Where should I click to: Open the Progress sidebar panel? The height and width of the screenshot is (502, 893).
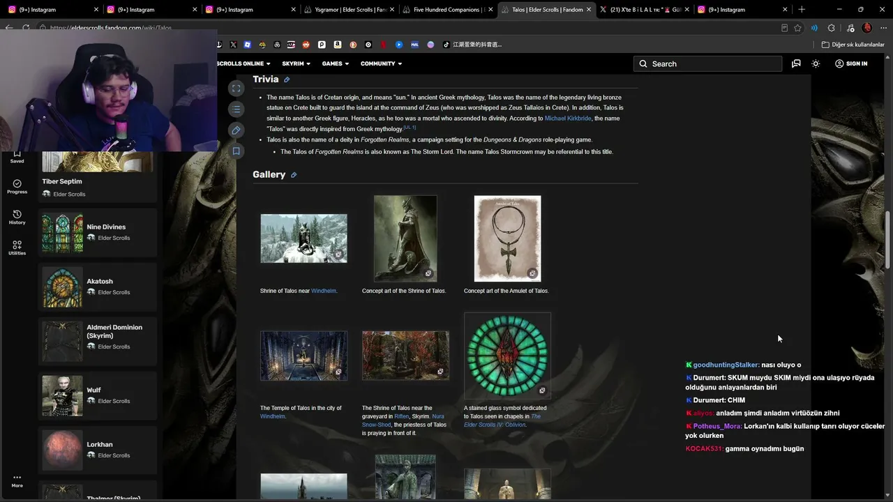click(x=17, y=187)
